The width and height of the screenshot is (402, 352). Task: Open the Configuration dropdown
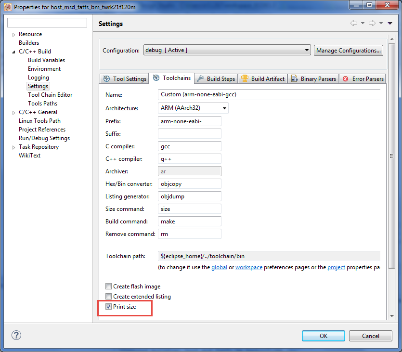pos(227,50)
